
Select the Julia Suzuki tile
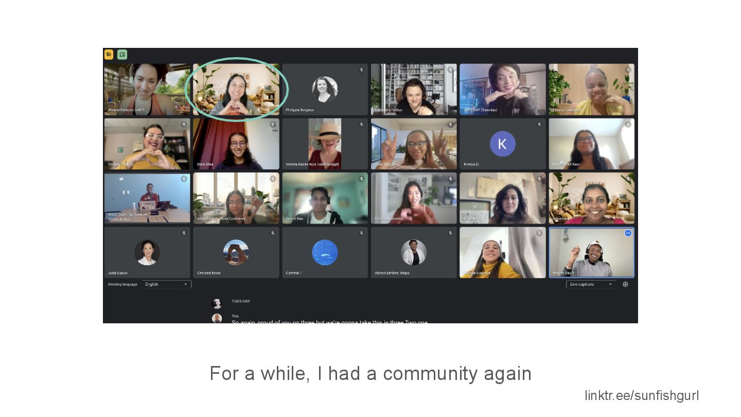pos(147,252)
